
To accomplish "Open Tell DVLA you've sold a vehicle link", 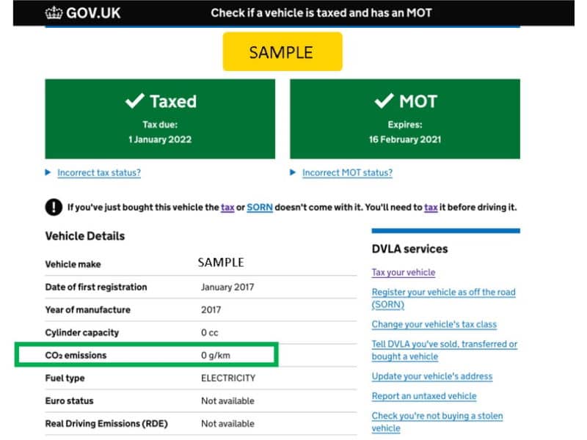I will (445, 351).
